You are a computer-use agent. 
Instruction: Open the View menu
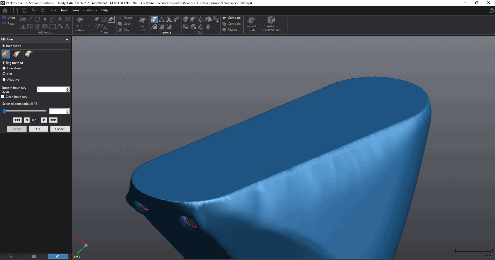click(76, 10)
